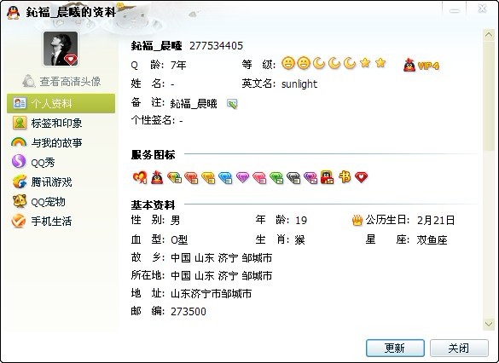Click the 更新 button
The width and height of the screenshot is (499, 363).
[395, 348]
